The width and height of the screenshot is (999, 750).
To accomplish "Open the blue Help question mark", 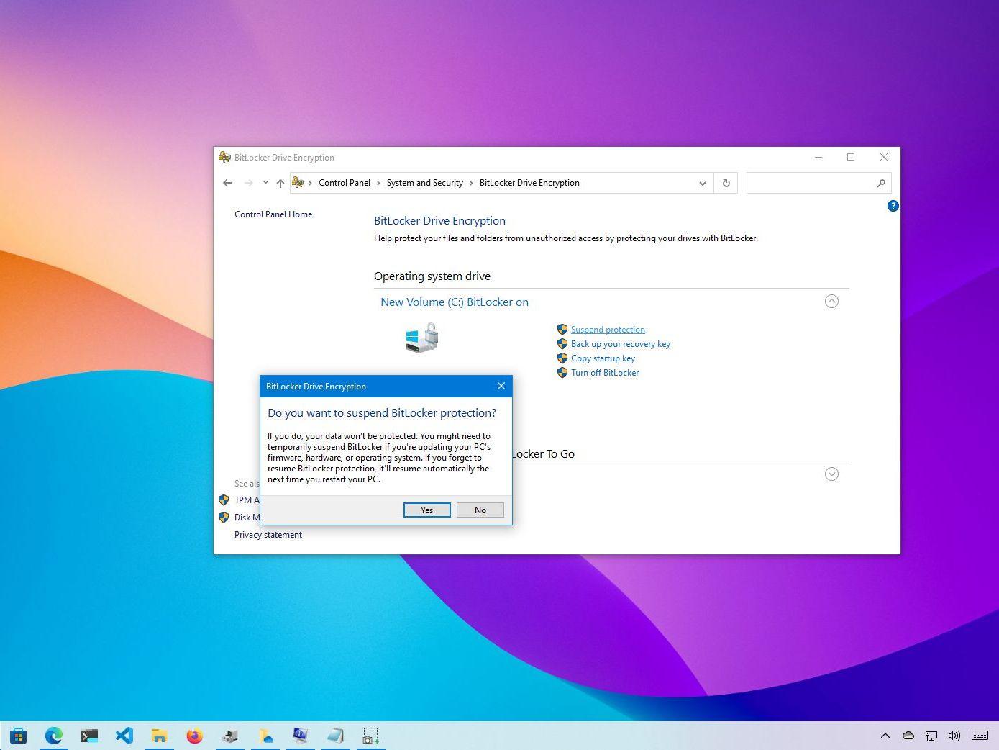I will [x=893, y=206].
